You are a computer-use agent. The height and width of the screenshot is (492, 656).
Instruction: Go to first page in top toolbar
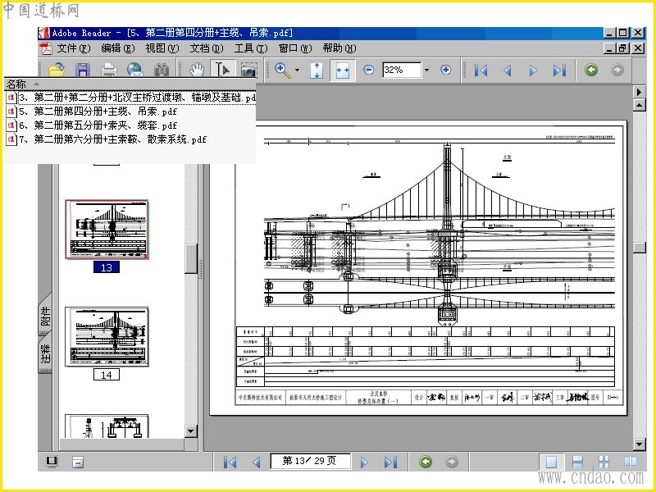point(481,70)
